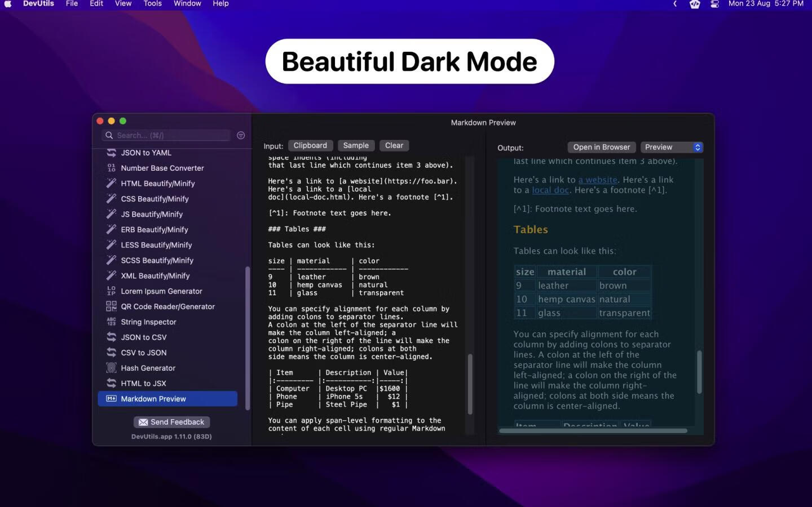The image size is (812, 507).
Task: Select QR Code Reader/Generator in sidebar
Action: point(167,306)
